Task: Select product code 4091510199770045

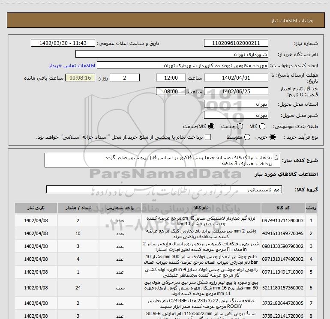Action: [283, 233]
